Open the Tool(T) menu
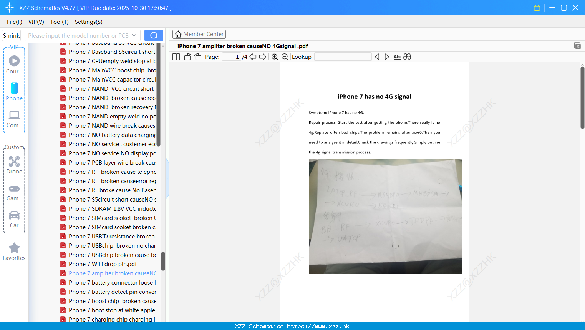Viewport: 585px width, 330px height. pyautogui.click(x=60, y=22)
